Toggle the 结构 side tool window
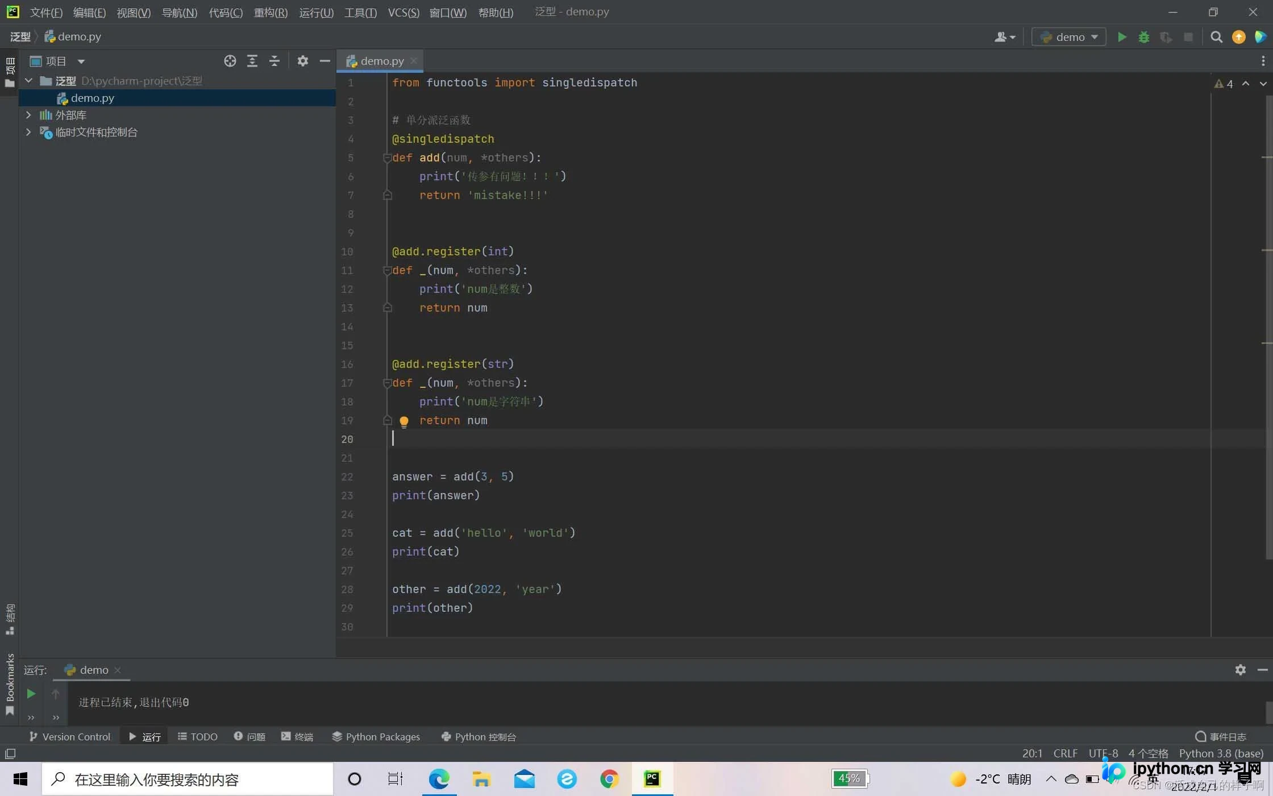Image resolution: width=1273 pixels, height=796 pixels. click(10, 619)
